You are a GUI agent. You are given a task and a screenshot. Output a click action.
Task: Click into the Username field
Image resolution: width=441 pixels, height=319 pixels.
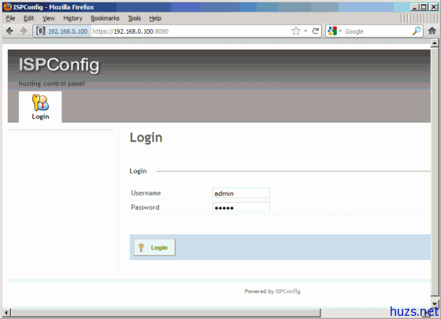(241, 193)
